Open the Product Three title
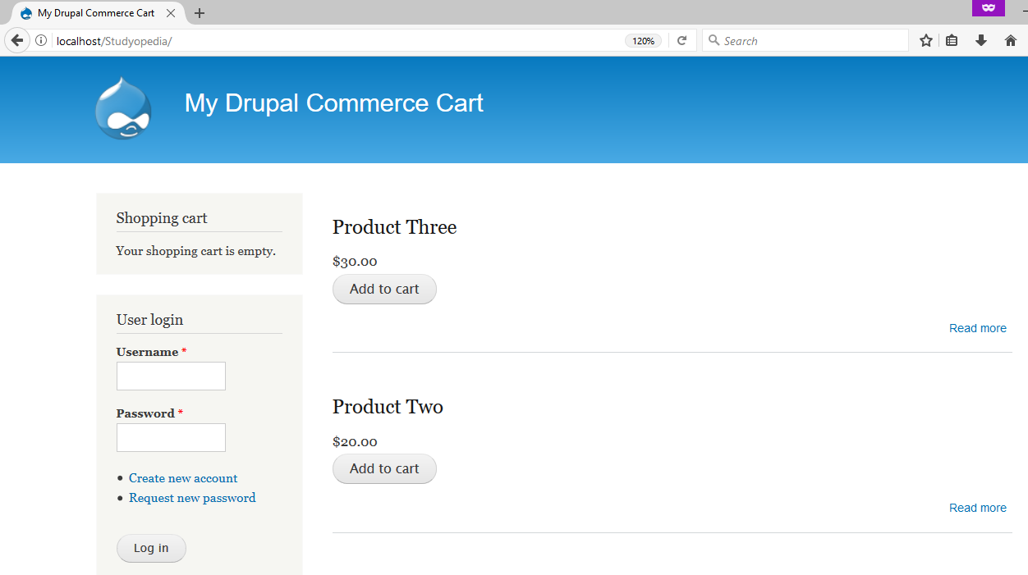The height and width of the screenshot is (575, 1028). click(x=394, y=227)
